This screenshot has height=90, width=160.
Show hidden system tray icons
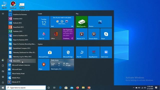133,88
